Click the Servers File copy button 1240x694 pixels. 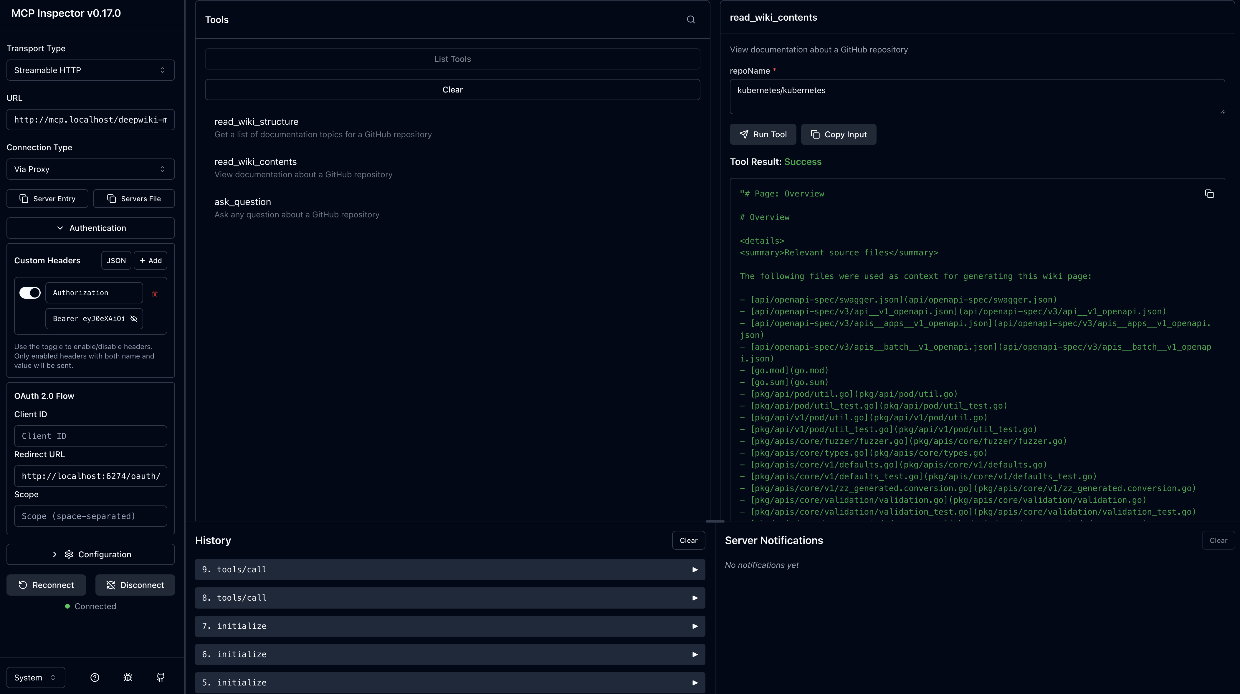(134, 199)
